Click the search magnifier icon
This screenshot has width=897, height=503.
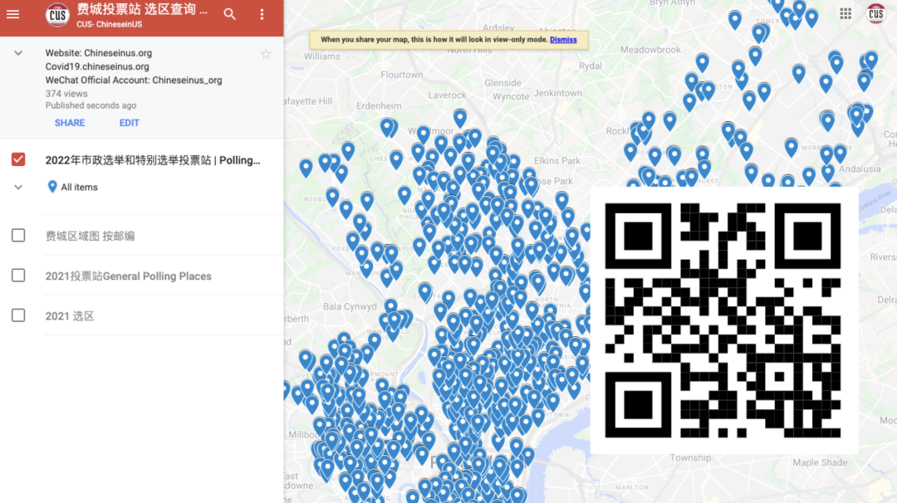230,14
